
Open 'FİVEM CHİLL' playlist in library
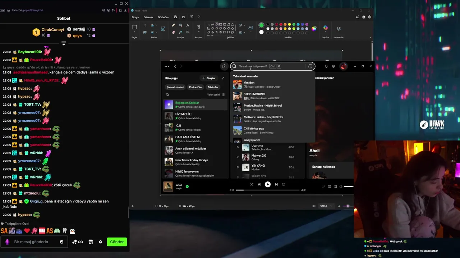coord(195,116)
